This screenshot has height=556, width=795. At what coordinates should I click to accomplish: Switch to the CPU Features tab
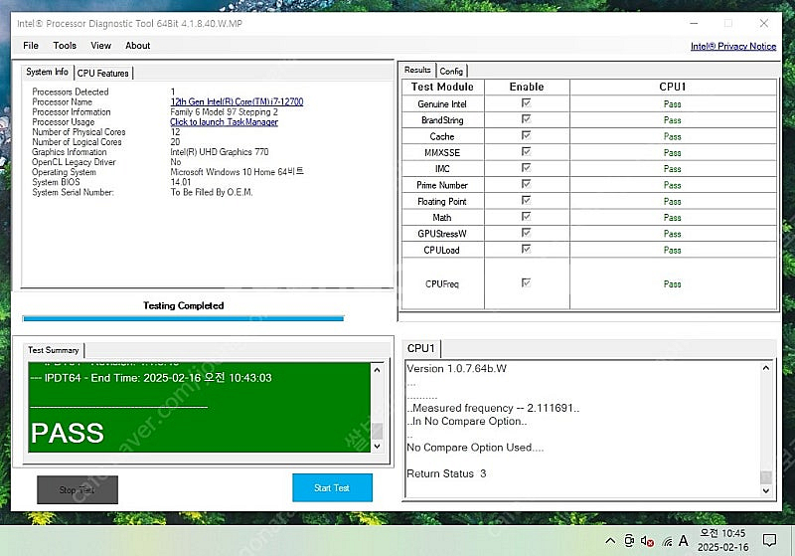coord(103,73)
